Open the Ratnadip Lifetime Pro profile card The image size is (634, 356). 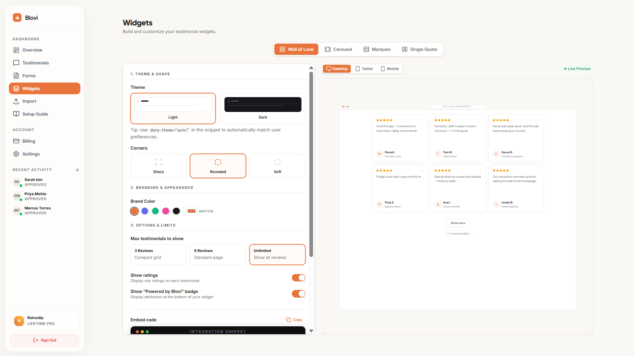pyautogui.click(x=45, y=321)
